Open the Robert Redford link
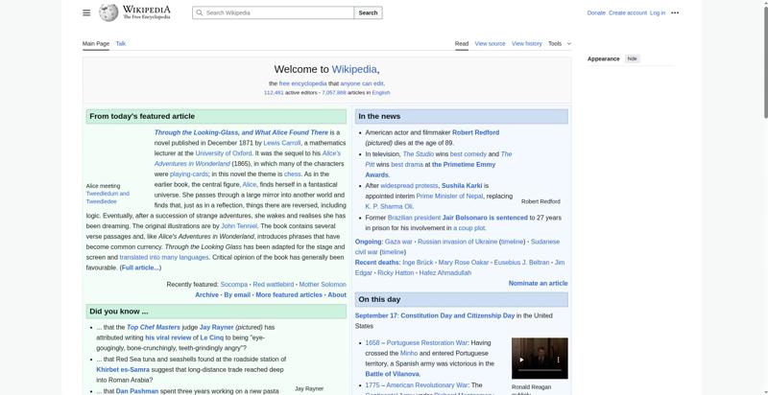 tap(475, 132)
